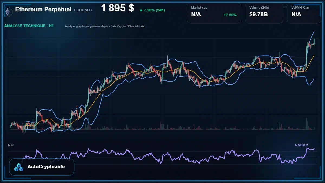Viewport: 325px width, 183px height.
Task: Click the +7.50% value in Market cap card
Action: coord(230,15)
